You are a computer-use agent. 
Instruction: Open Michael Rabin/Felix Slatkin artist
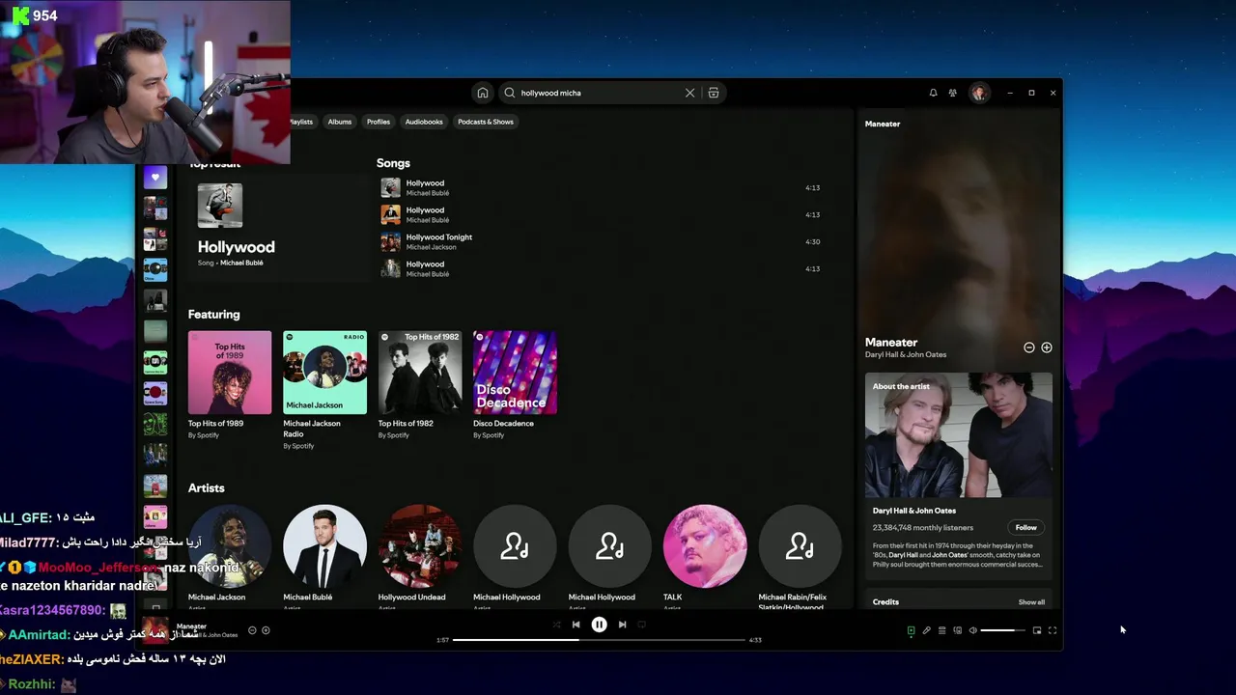point(800,546)
